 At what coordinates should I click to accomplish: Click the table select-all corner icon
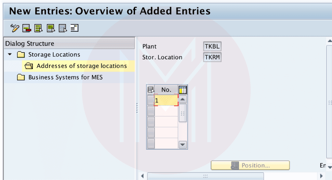click(x=150, y=90)
